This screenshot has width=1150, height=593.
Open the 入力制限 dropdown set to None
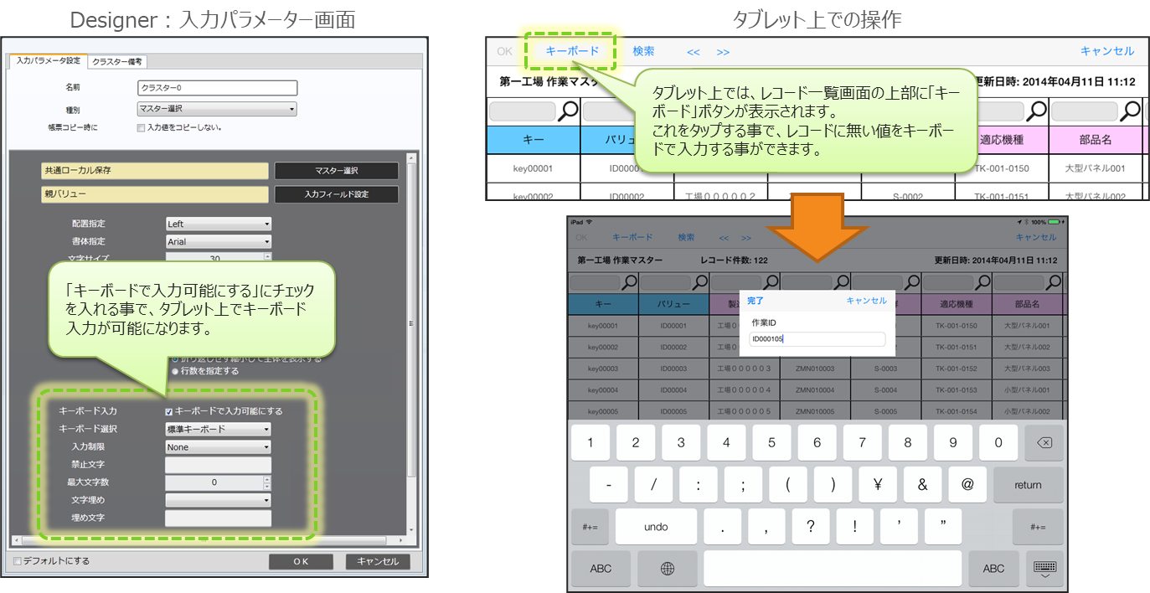[x=218, y=447]
